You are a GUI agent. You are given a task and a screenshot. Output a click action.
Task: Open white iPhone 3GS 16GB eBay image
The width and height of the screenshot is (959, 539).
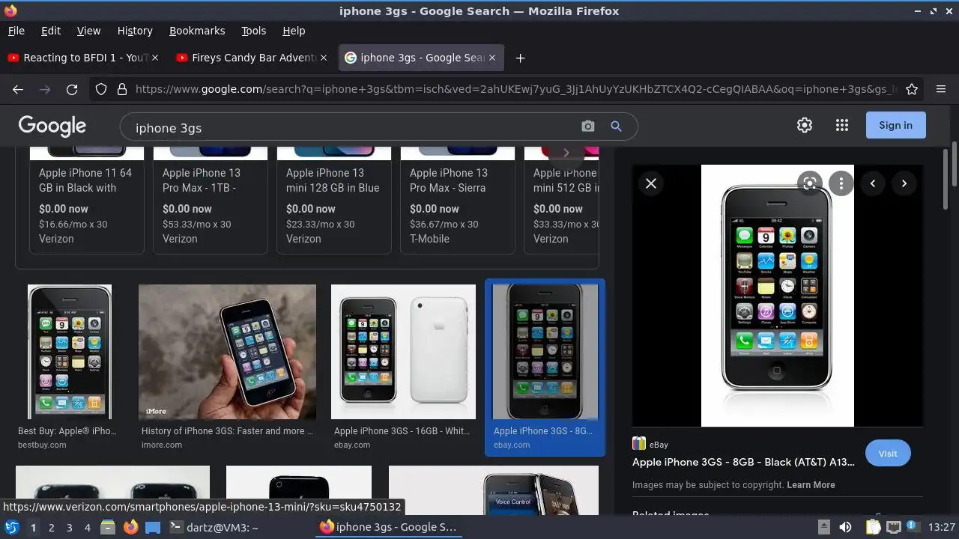[x=403, y=352]
